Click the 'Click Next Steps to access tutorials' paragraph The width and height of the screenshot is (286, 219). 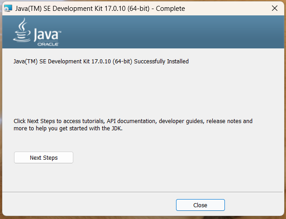tap(133, 125)
